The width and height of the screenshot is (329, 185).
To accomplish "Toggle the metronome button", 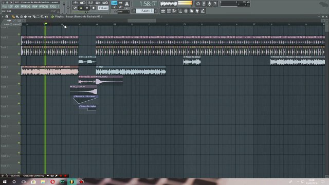I will click(x=76, y=3).
